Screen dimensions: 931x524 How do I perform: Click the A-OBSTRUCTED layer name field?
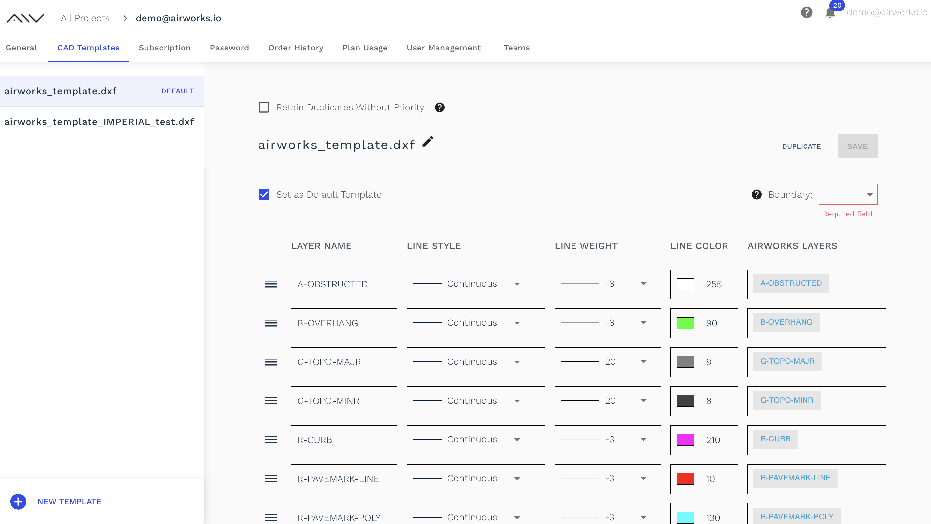click(344, 284)
